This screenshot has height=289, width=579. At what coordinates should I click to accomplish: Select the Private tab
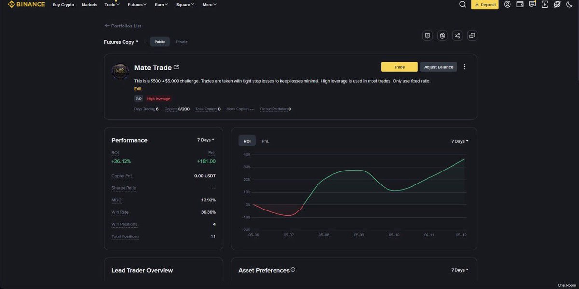[x=182, y=42]
